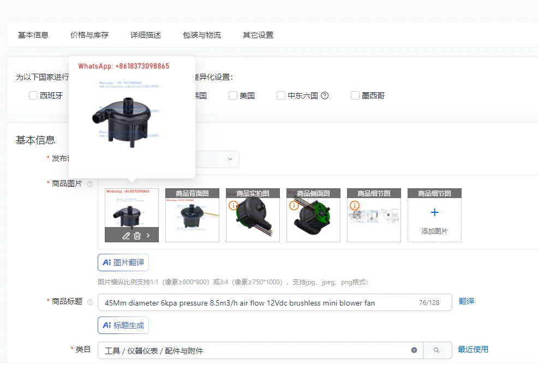Image resolution: width=538 pixels, height=376 pixels.
Task: Click 翻译 link beside product title
Action: 467,301
